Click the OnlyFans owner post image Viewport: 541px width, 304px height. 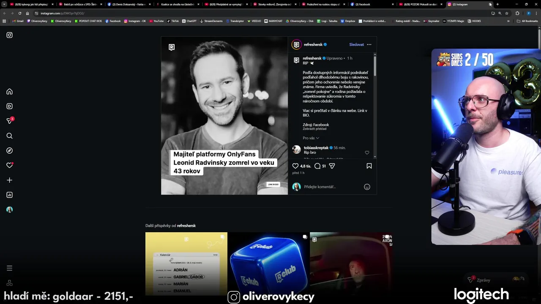pyautogui.click(x=224, y=116)
